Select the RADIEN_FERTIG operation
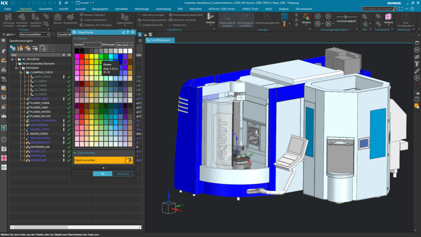This screenshot has width=421, height=237. pos(39,134)
